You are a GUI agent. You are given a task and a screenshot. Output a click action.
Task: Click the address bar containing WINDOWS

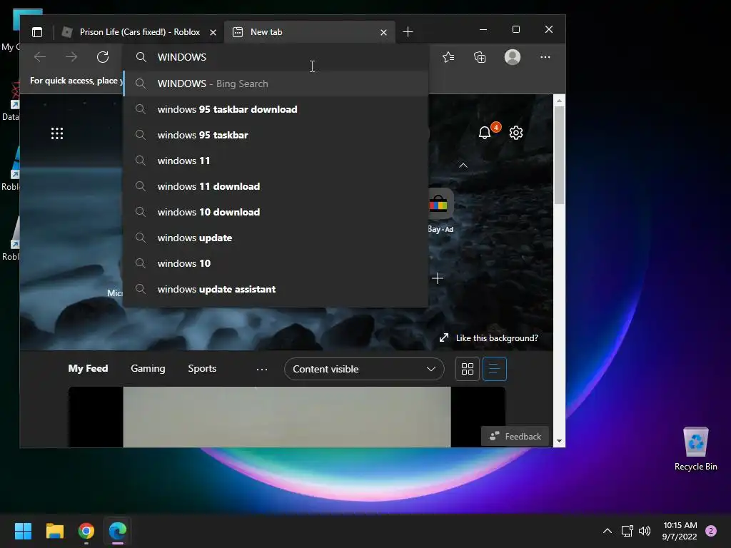click(275, 57)
